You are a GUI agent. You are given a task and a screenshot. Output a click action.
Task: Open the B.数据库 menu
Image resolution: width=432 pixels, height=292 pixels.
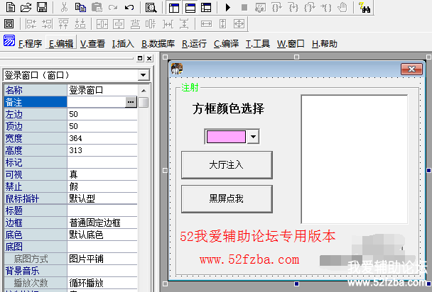point(158,44)
